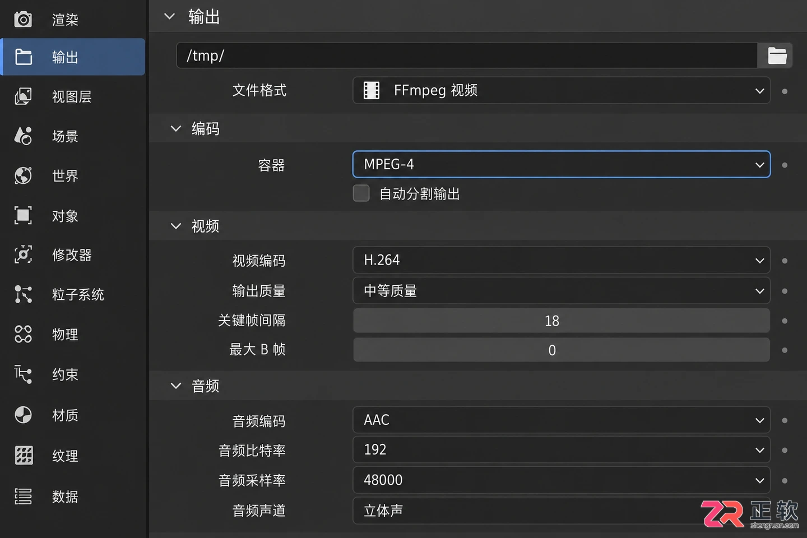This screenshot has width=807, height=538.
Task: Click the 关键帧间隔 label
Action: (x=252, y=320)
